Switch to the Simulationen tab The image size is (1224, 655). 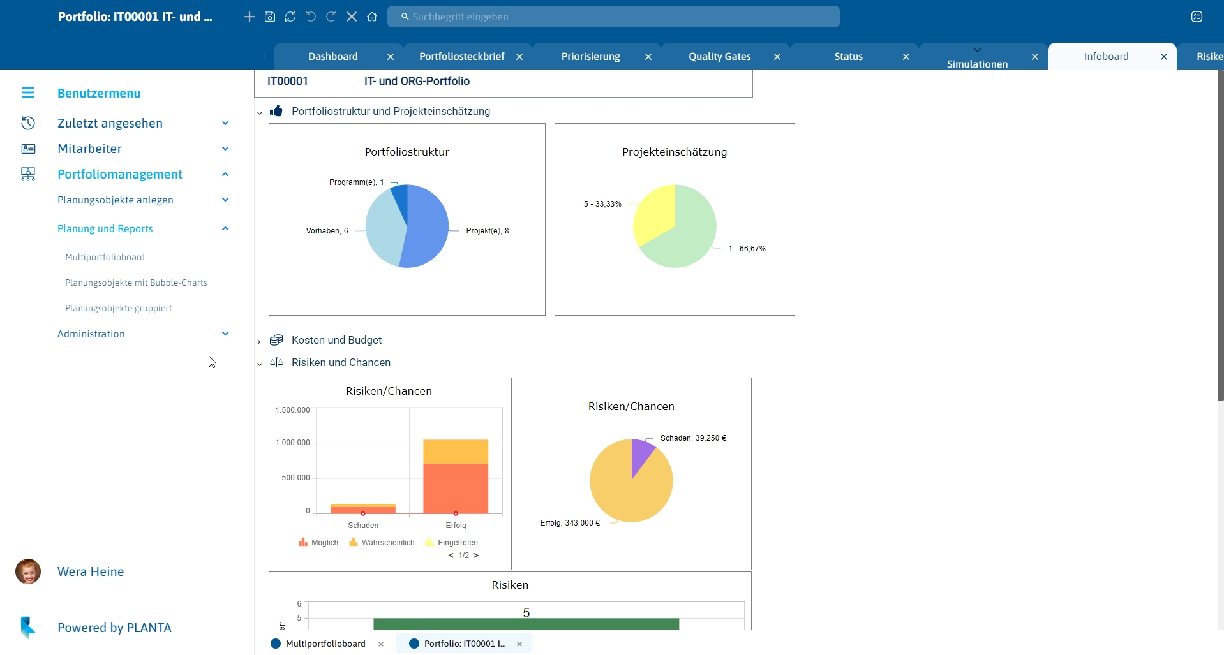tap(978, 64)
